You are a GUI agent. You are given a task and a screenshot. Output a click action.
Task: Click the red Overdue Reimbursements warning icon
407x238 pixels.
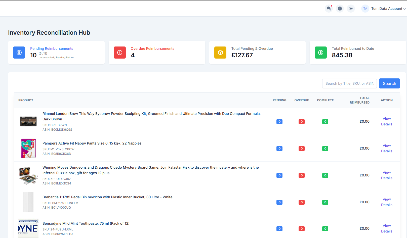[120, 53]
